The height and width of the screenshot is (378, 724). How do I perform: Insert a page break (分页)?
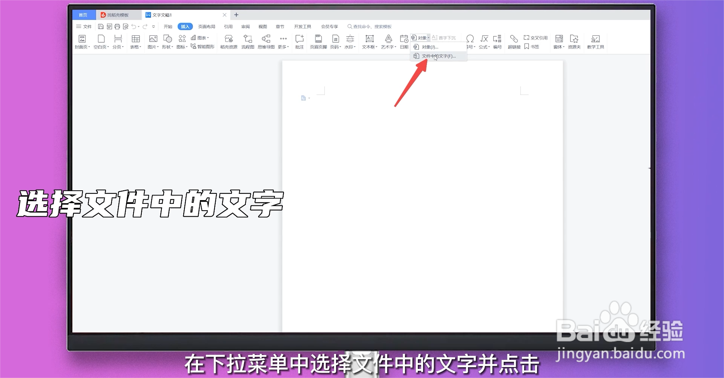[118, 41]
